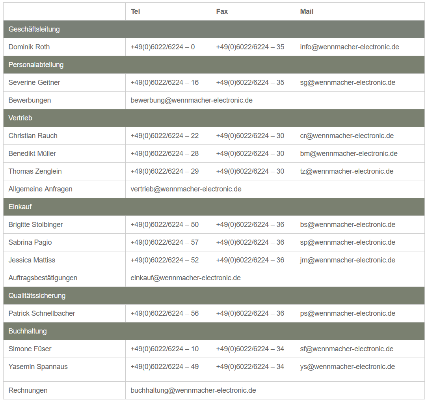This screenshot has width=428, height=401.
Task: Click Jessica Mattiss's Tel number ending 52
Action: click(165, 260)
